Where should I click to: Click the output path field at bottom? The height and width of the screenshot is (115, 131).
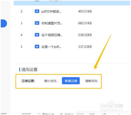click(x=103, y=113)
